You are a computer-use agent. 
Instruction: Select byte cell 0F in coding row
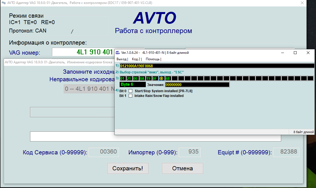[155, 78]
